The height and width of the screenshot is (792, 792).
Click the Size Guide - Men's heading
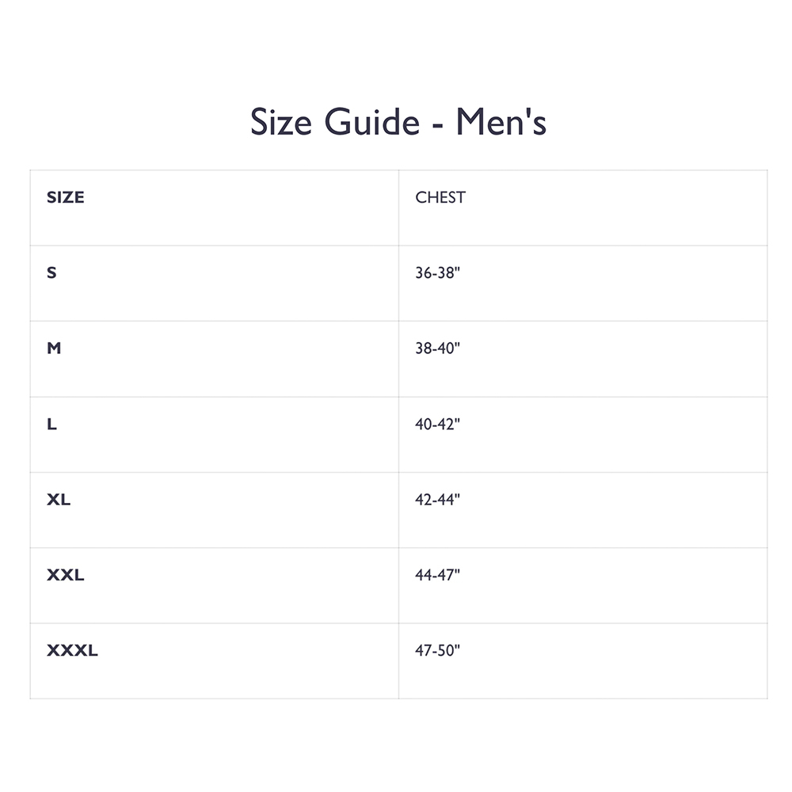pyautogui.click(x=398, y=122)
